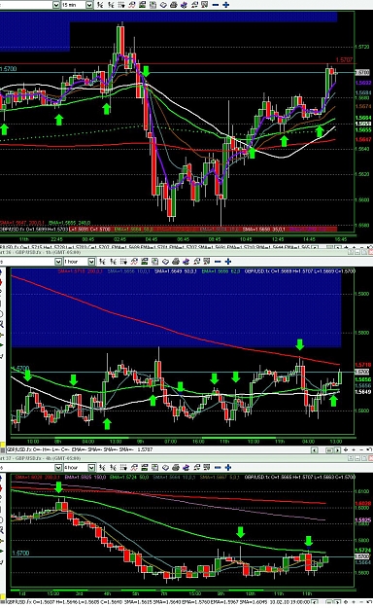Click the icon just left of the minus button in the 15 min toolbar
The image size is (373, 608).
[205, 5]
